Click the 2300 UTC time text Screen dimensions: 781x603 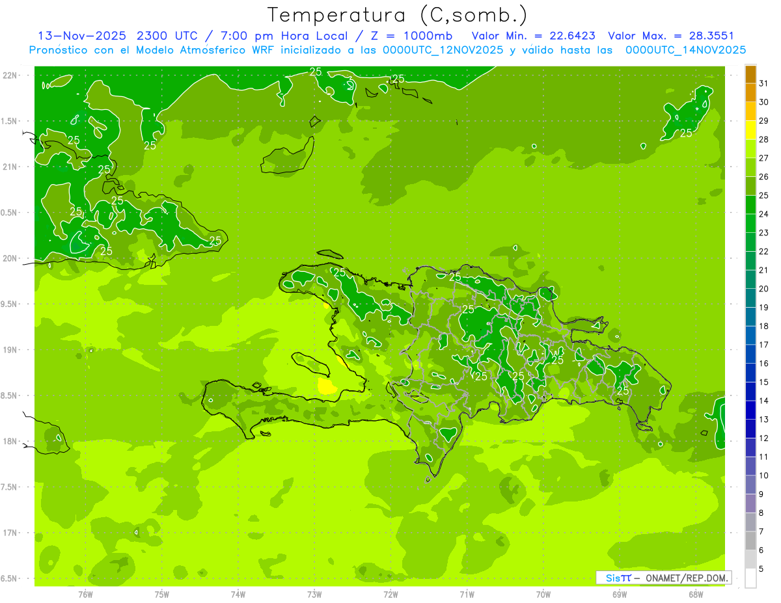coord(167,35)
